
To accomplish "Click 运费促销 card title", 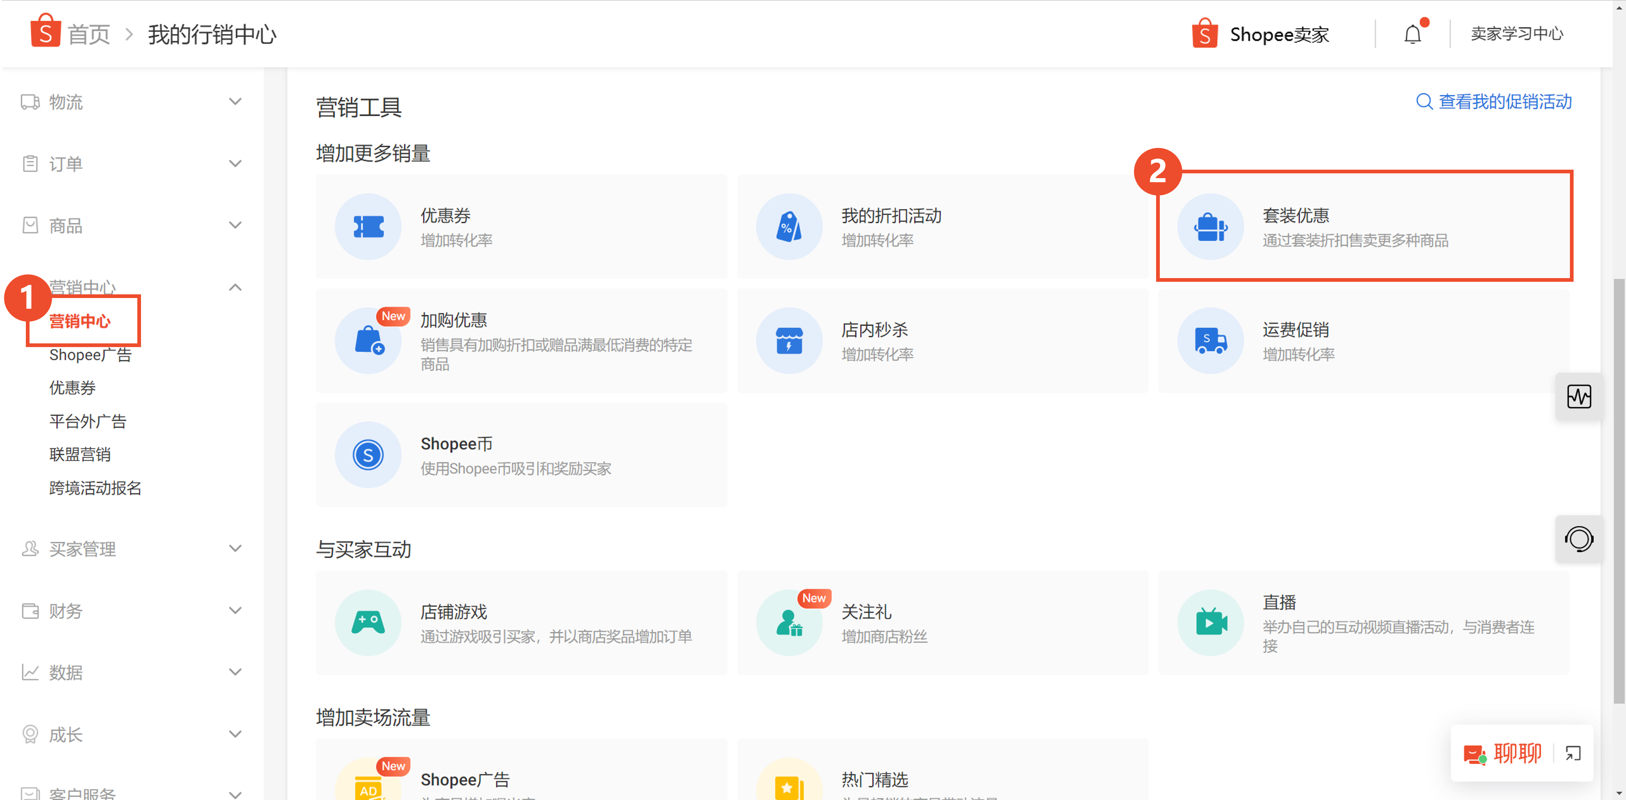I will [x=1296, y=329].
